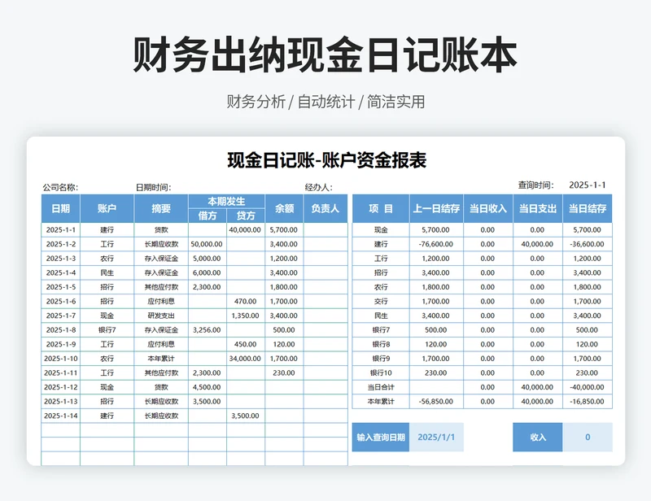Click the 余额 column header
Screen dimensions: 651x501
click(284, 208)
